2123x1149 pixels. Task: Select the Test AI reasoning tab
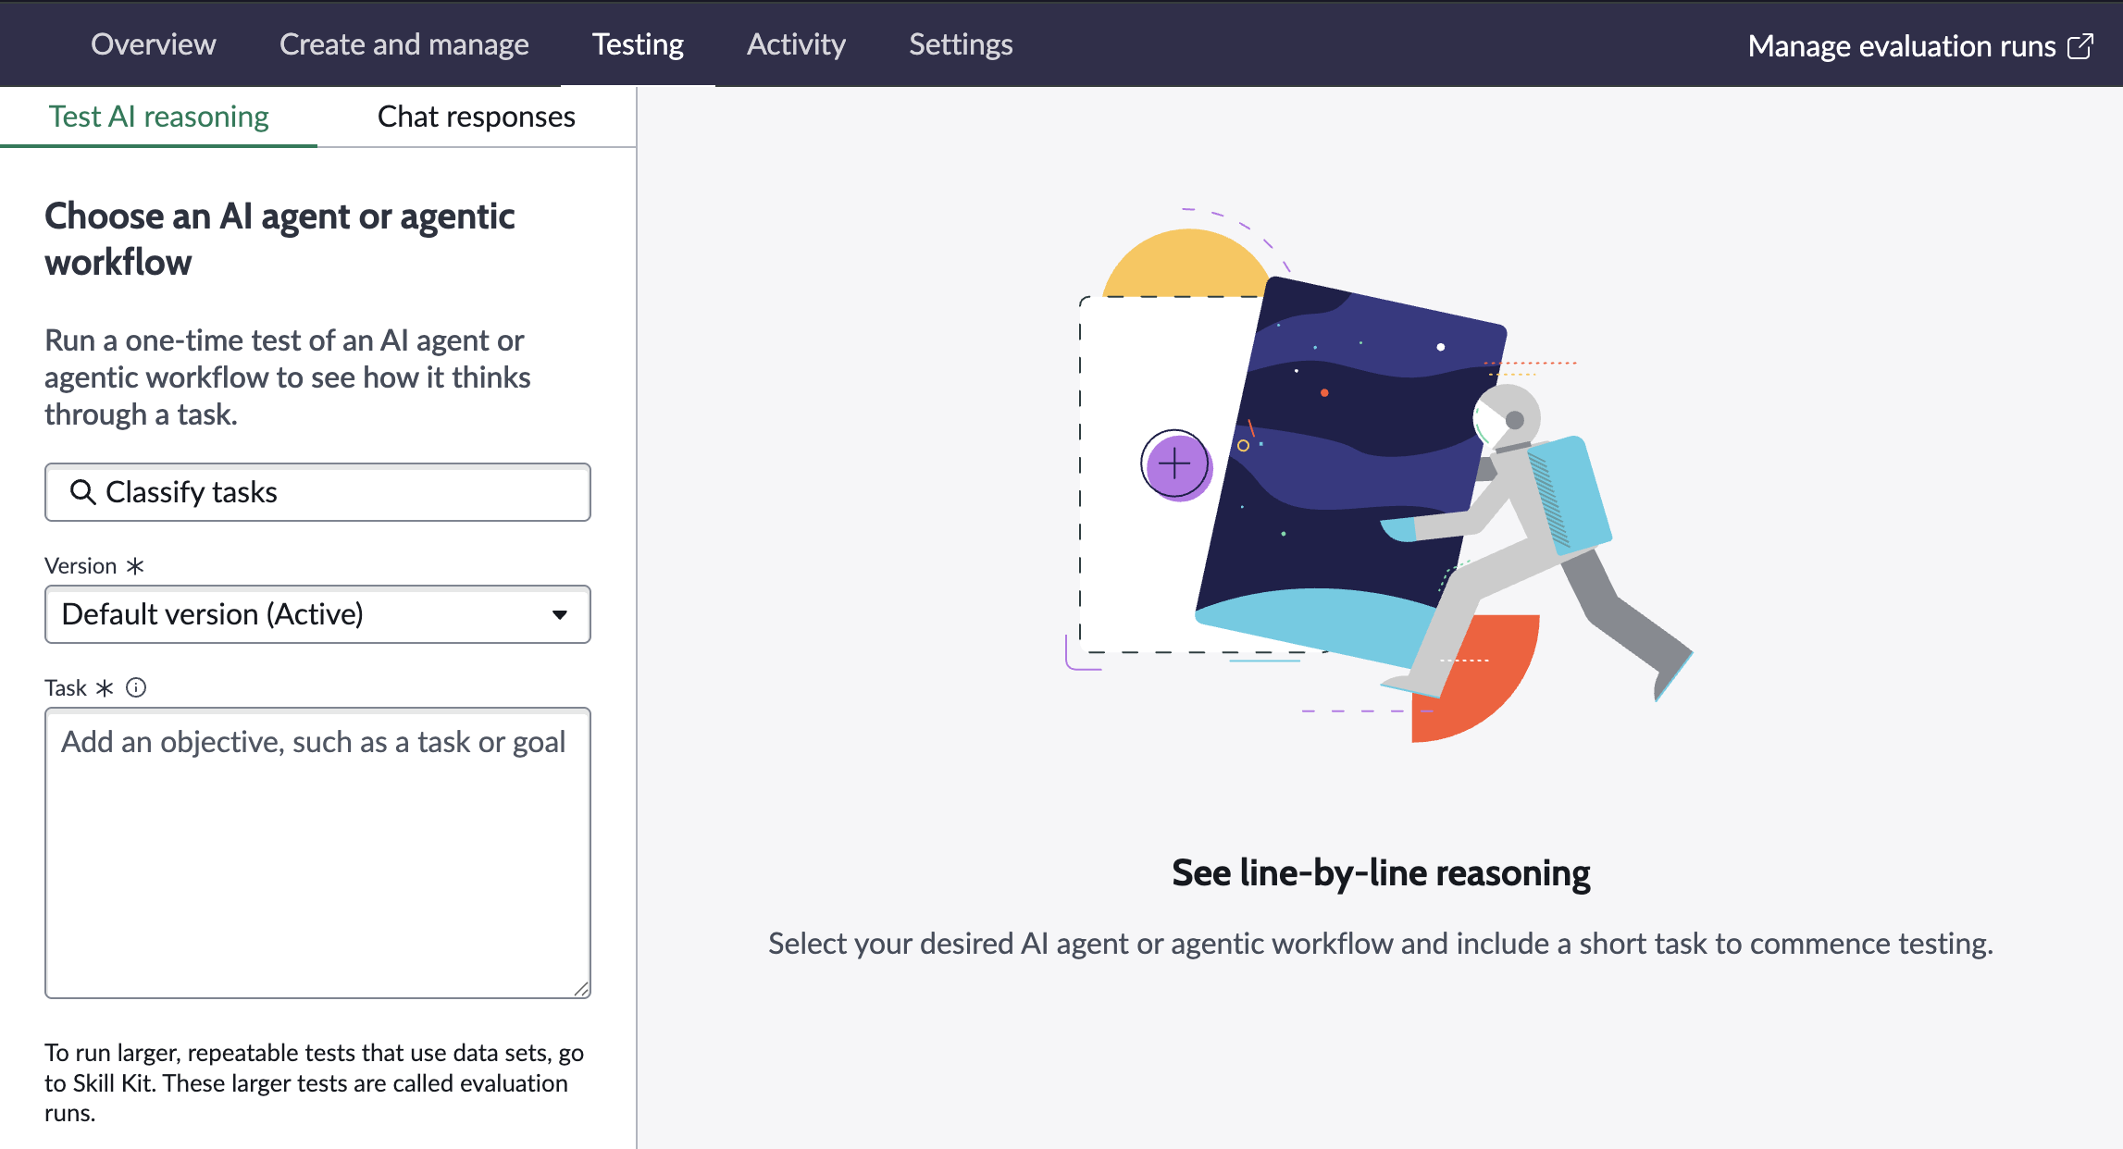[158, 117]
